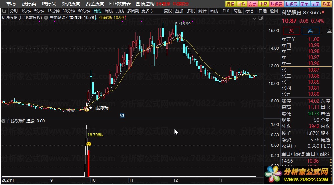Screen dimensions: 334x185
Task: Click the ★白蛇献瑞 signal label
Action: coord(99,108)
